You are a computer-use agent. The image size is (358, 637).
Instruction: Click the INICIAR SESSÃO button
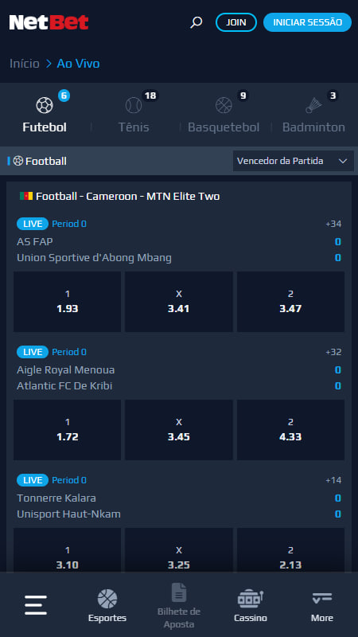[307, 22]
